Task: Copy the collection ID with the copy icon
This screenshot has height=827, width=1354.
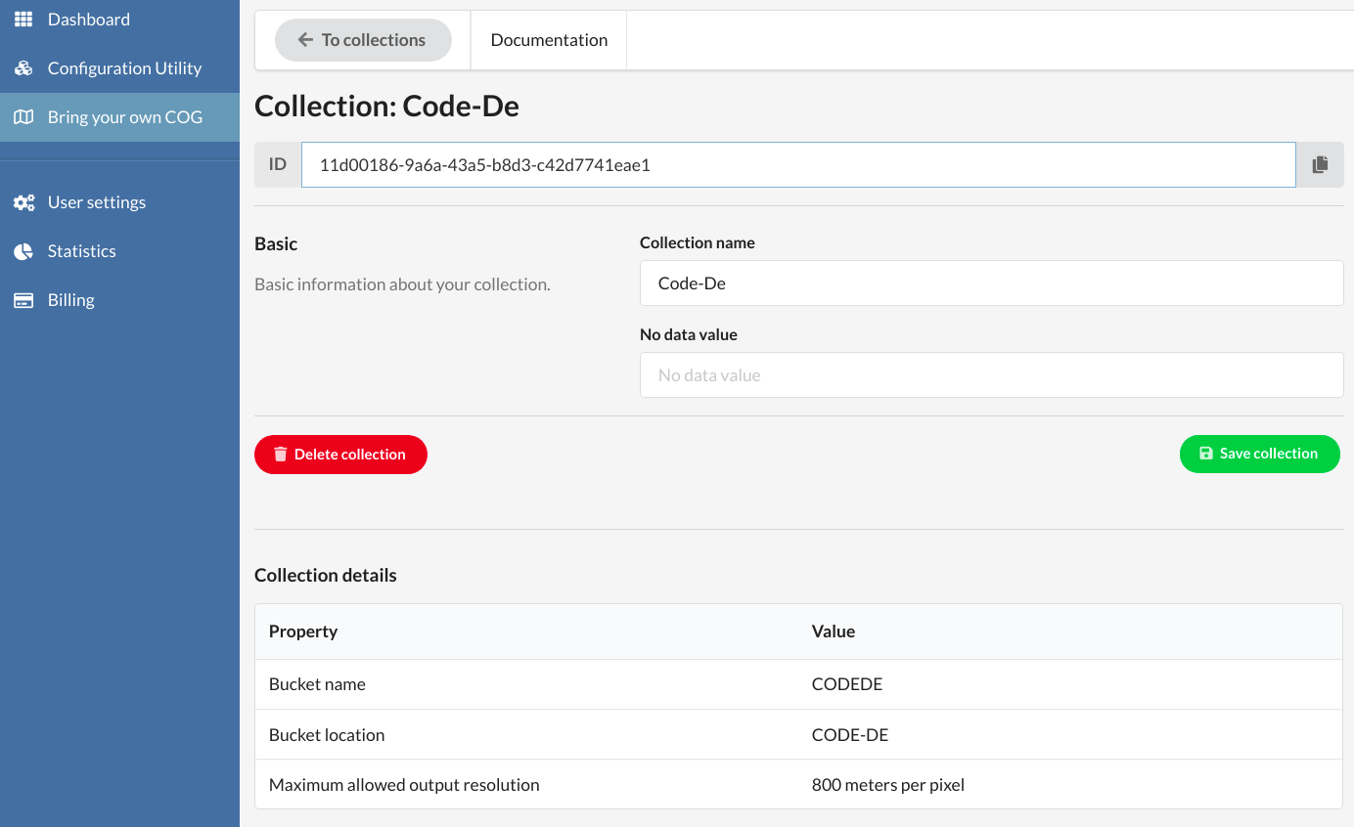Action: (x=1320, y=165)
